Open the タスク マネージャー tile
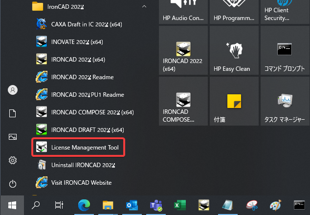Viewport: 310px width, 215px height. (285, 101)
